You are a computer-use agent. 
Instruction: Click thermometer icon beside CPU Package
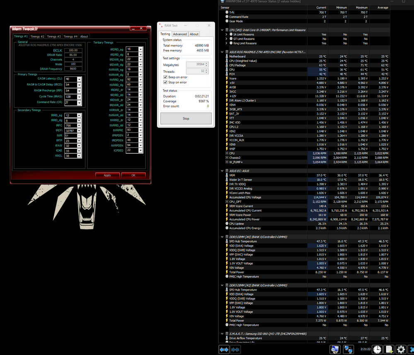(x=227, y=65)
